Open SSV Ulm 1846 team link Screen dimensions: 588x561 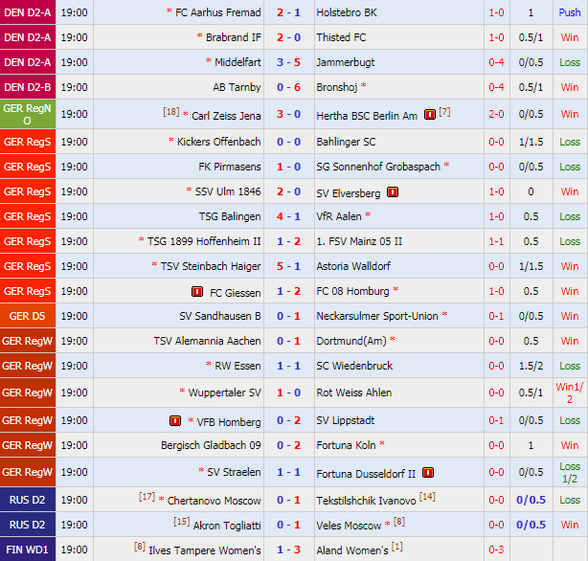[228, 191]
